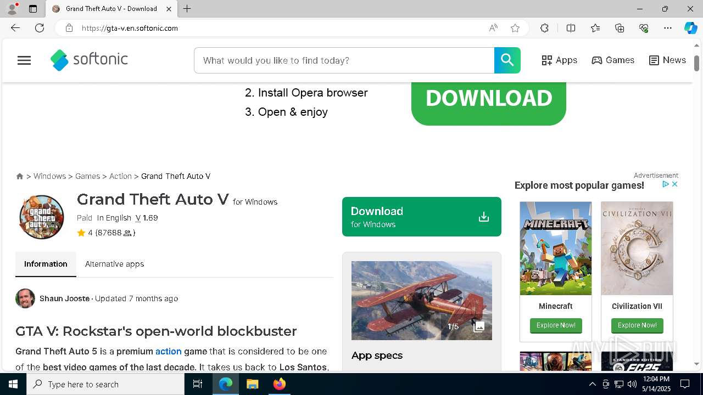This screenshot has width=703, height=395.
Task: Refresh the page
Action: 40,28
